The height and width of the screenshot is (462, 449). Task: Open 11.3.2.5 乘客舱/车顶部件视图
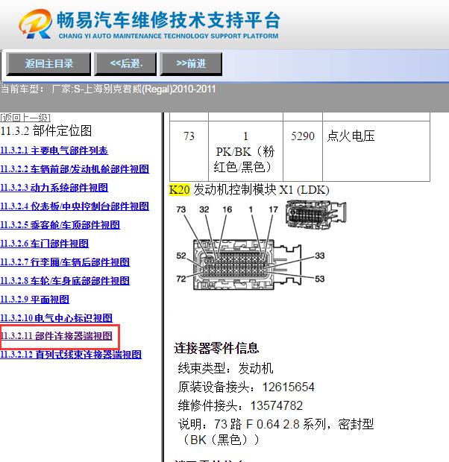(x=60, y=225)
